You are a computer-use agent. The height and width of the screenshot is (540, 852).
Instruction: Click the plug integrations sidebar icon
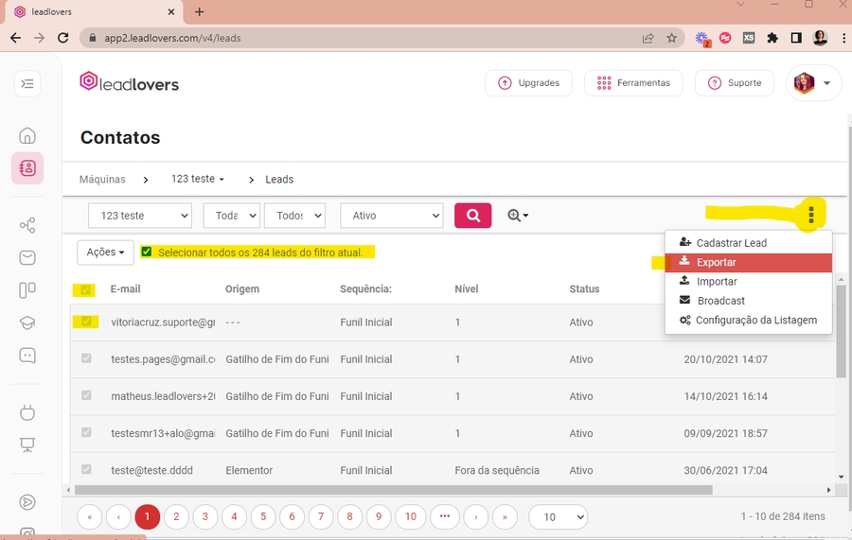pyautogui.click(x=27, y=412)
